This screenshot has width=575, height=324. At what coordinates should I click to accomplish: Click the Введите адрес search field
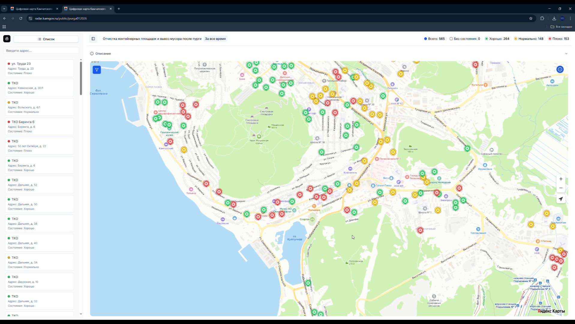pos(41,51)
